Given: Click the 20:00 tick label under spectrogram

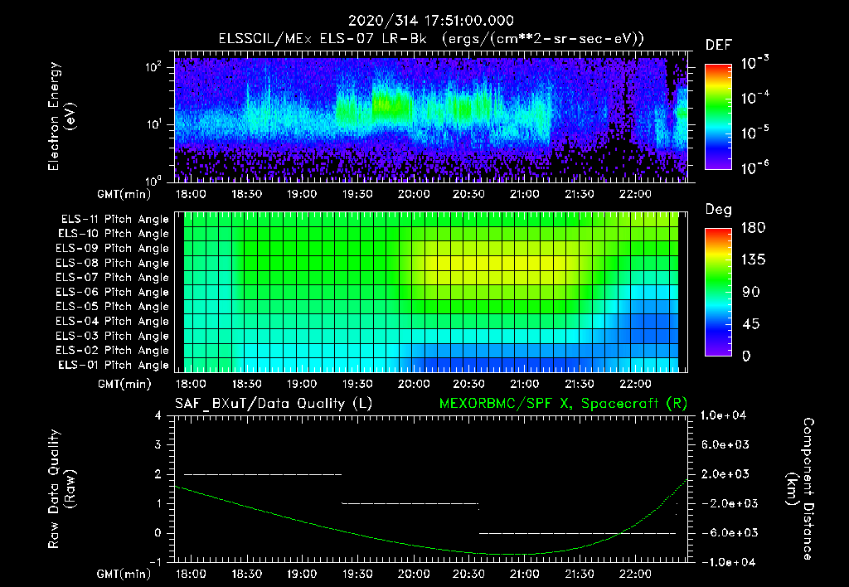Looking at the screenshot, I should click(x=414, y=194).
